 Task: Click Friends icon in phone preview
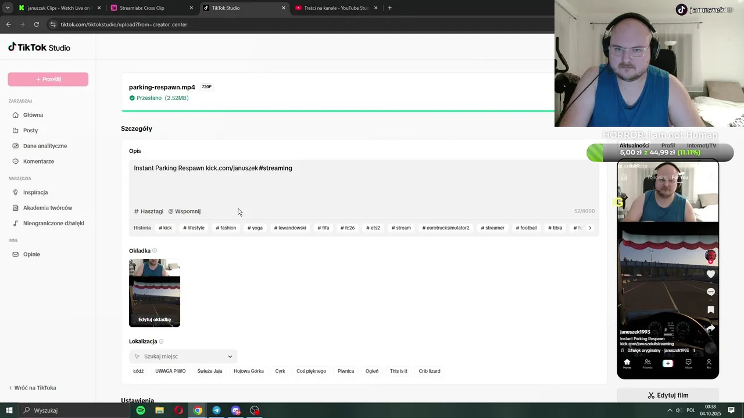coord(647,364)
